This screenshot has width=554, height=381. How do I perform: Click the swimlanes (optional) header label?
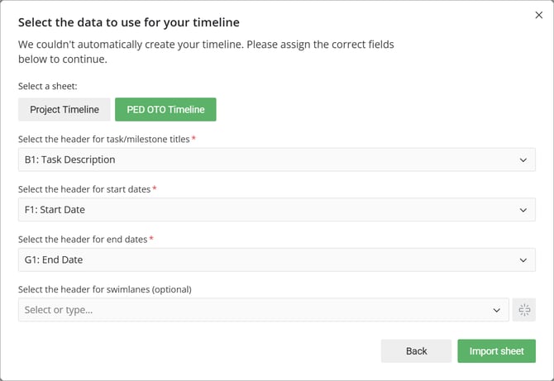(105, 289)
